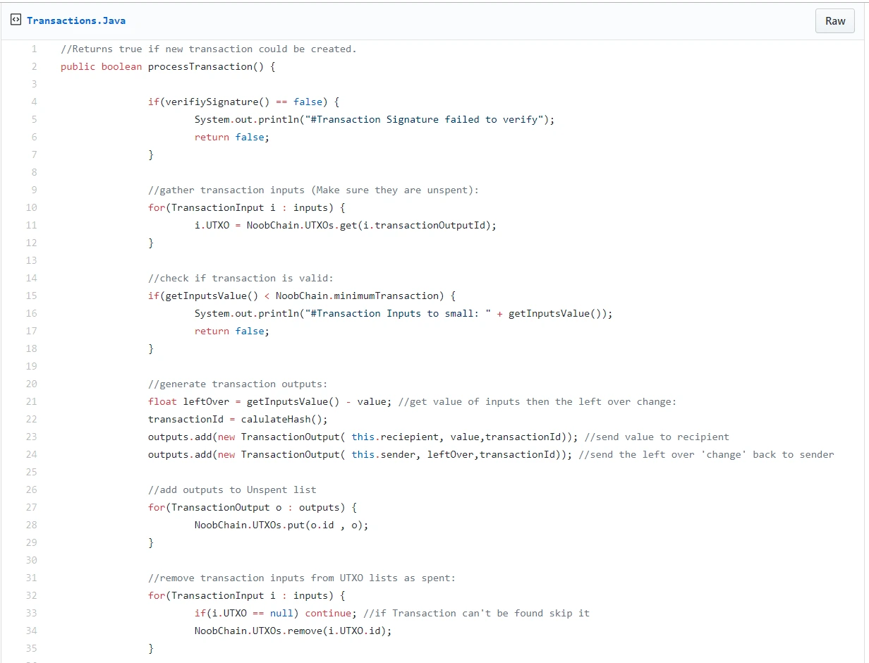Click 'public boolean' keywords on line 2
Image resolution: width=869 pixels, height=663 pixels.
(x=101, y=66)
